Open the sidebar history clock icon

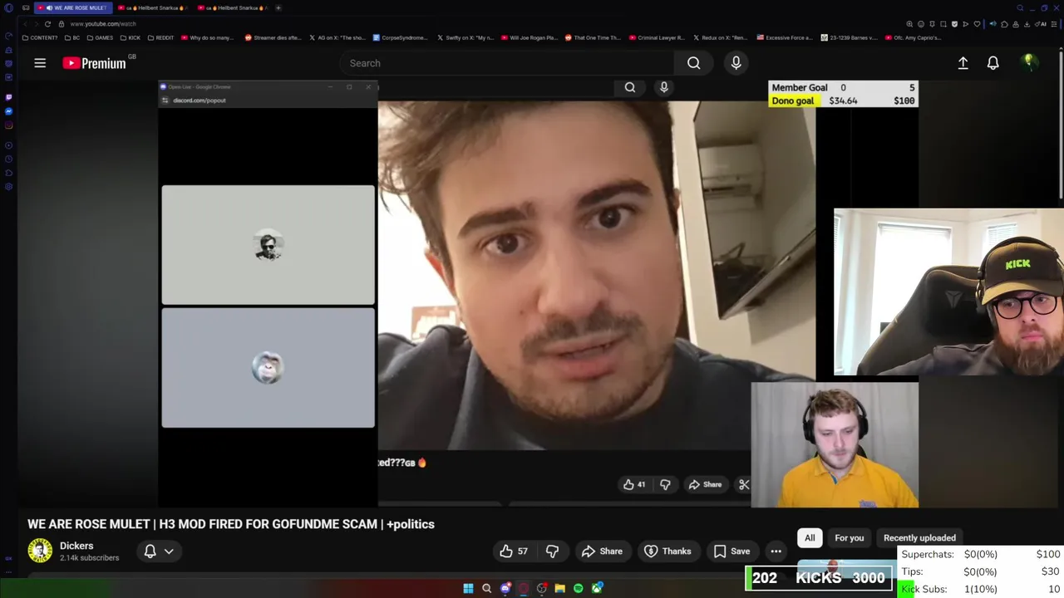tap(8, 159)
